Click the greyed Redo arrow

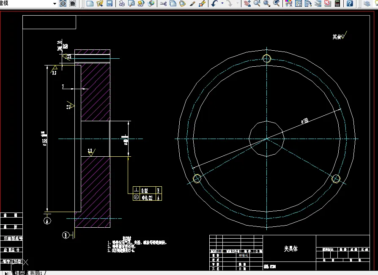230,3
